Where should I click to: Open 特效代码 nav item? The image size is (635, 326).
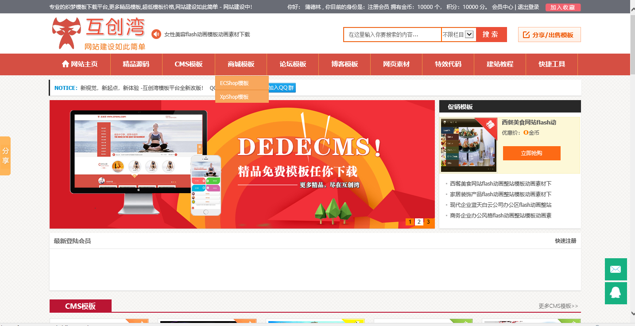(x=448, y=64)
